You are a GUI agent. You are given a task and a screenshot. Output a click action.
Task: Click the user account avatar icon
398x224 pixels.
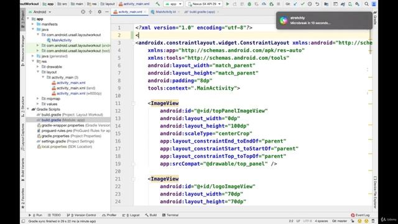[x=374, y=4]
